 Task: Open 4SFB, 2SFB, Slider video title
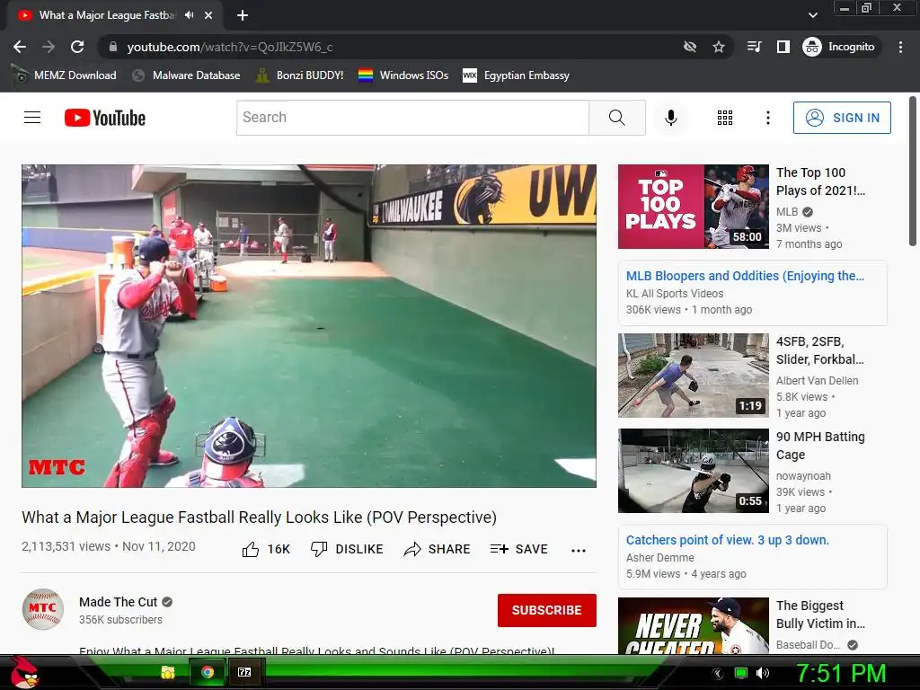pos(819,350)
